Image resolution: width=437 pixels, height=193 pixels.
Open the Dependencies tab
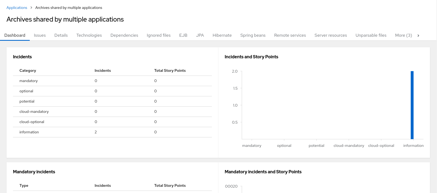124,35
